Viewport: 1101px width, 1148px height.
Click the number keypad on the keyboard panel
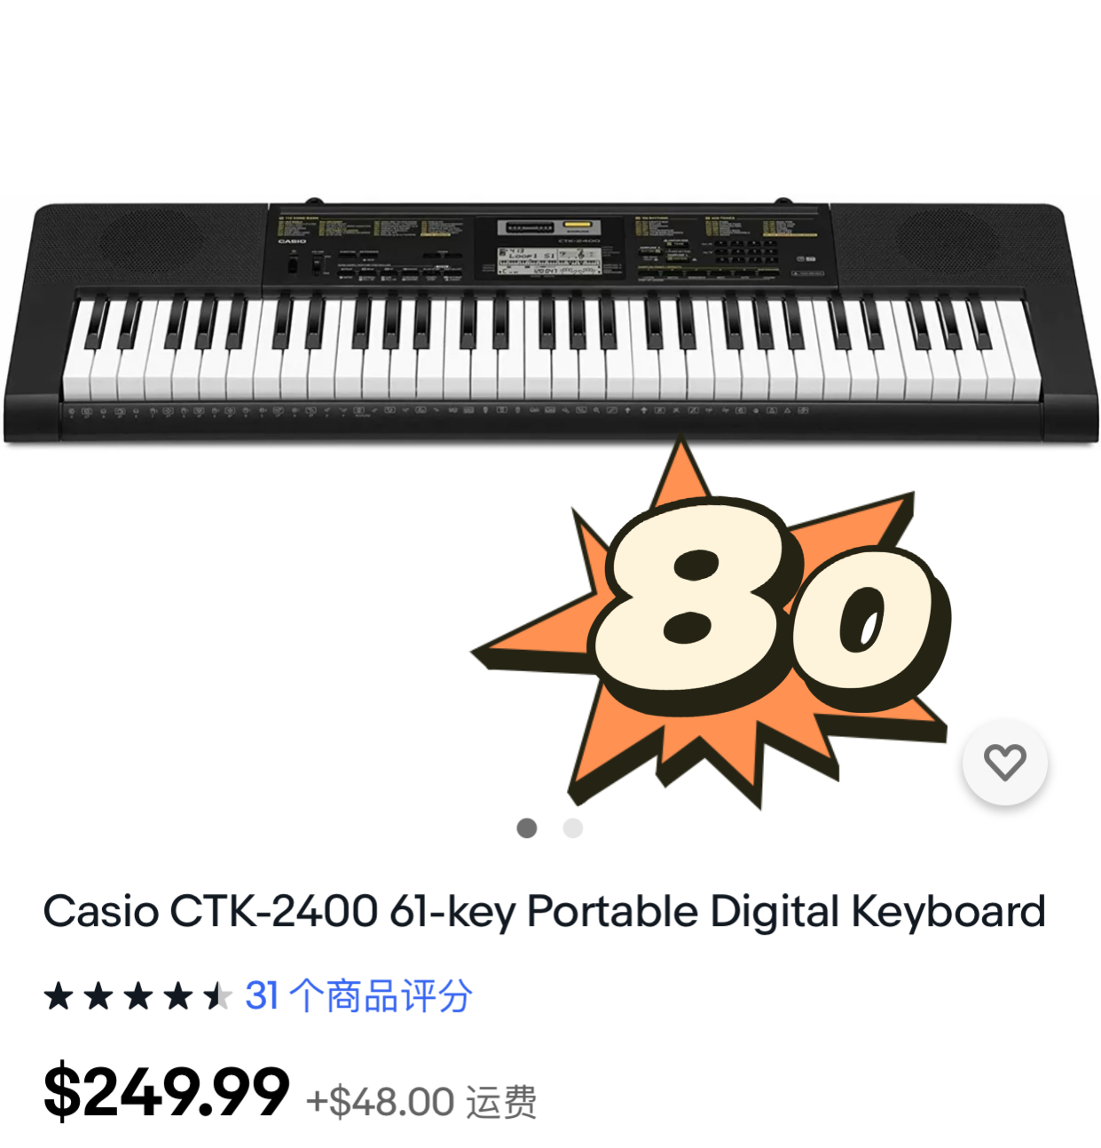(747, 251)
